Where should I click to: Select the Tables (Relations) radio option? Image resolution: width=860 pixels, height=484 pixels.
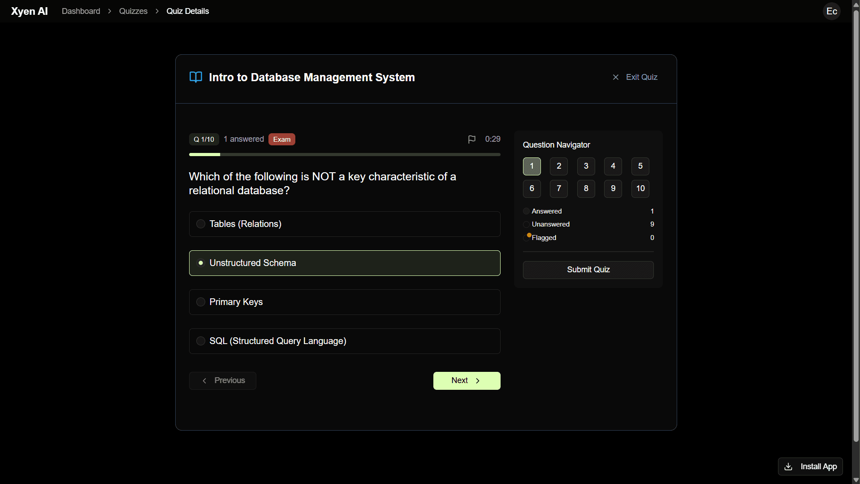(x=201, y=224)
